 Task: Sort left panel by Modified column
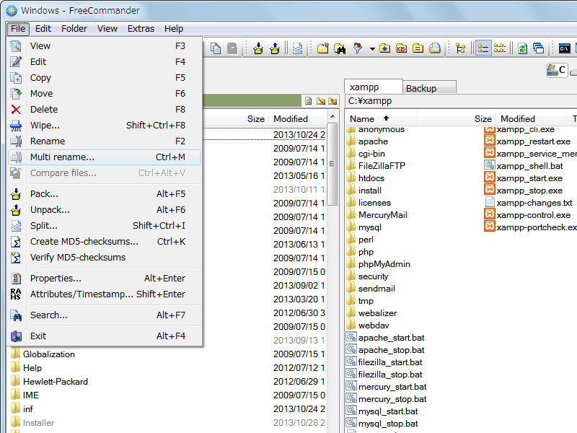tap(298, 118)
